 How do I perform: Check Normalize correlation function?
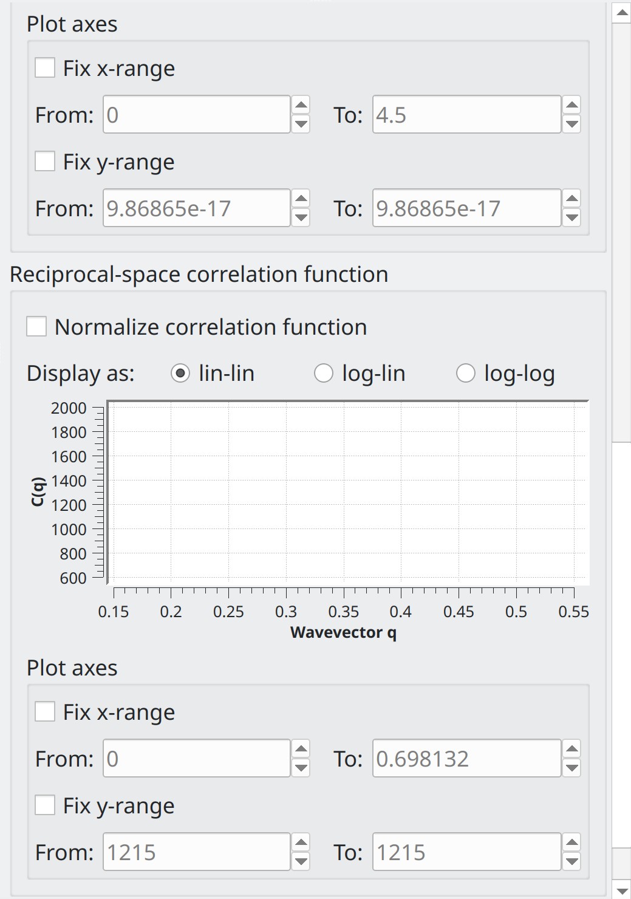(36, 327)
